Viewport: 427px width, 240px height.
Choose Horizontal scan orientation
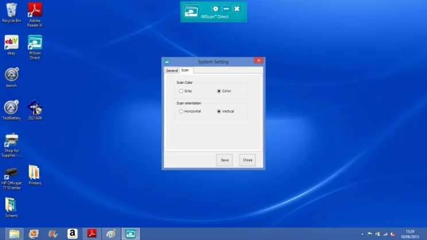coord(181,111)
